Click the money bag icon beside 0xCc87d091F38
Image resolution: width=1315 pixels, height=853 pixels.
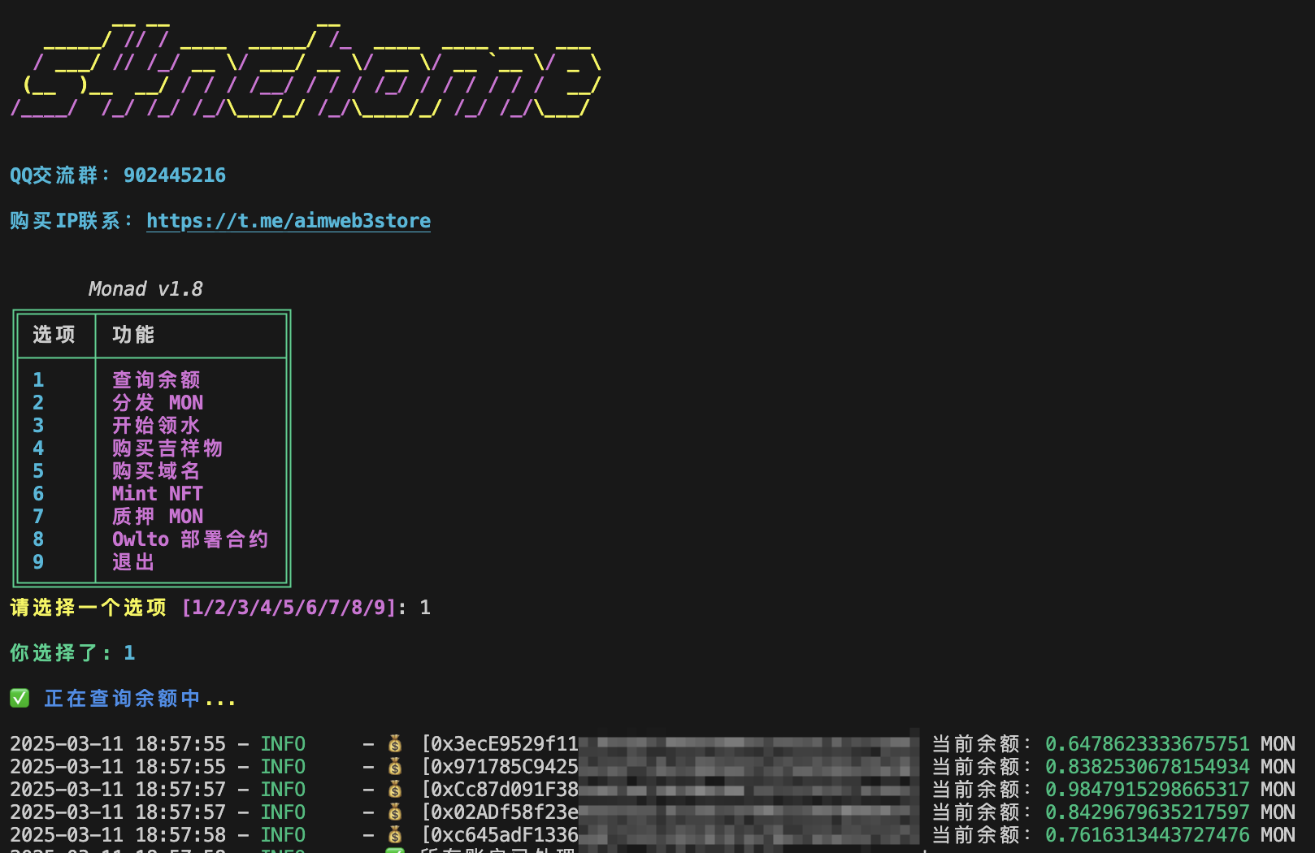coord(395,790)
